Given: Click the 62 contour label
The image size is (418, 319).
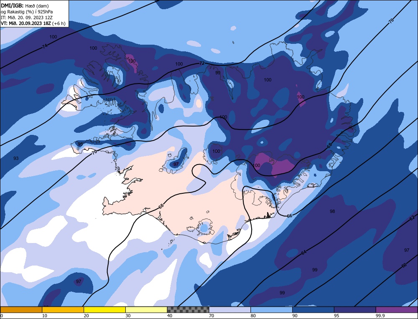Looking at the screenshot, I should pyautogui.click(x=412, y=218).
